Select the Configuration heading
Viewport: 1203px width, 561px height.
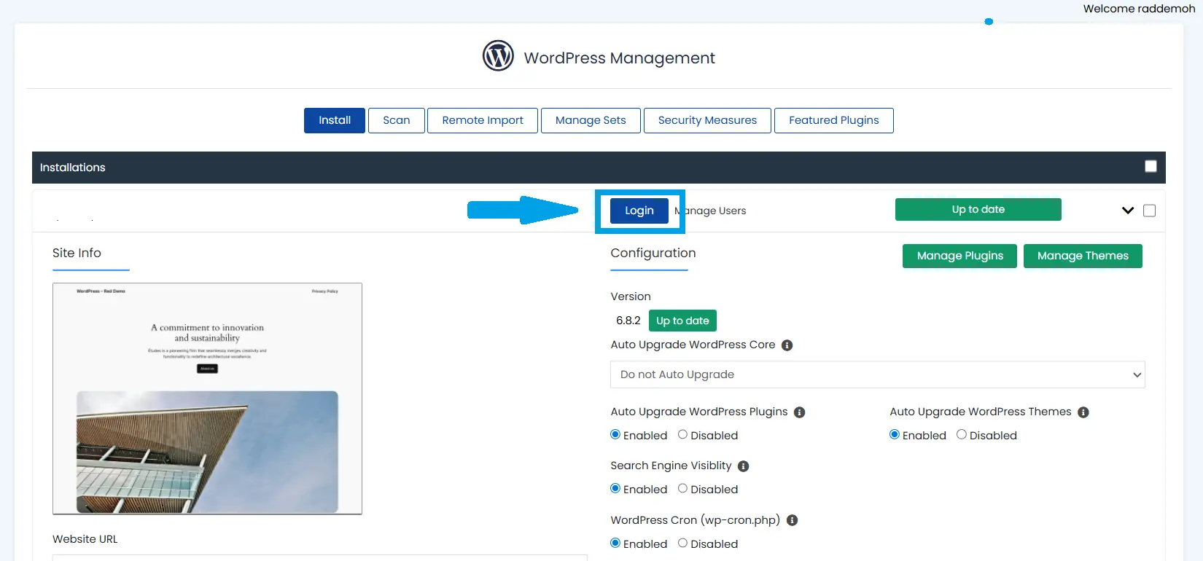point(653,253)
